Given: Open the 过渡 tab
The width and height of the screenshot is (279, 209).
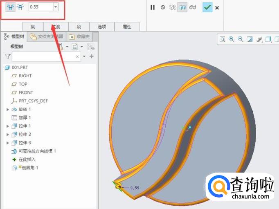Looking at the screenshot, I should click(56, 27).
